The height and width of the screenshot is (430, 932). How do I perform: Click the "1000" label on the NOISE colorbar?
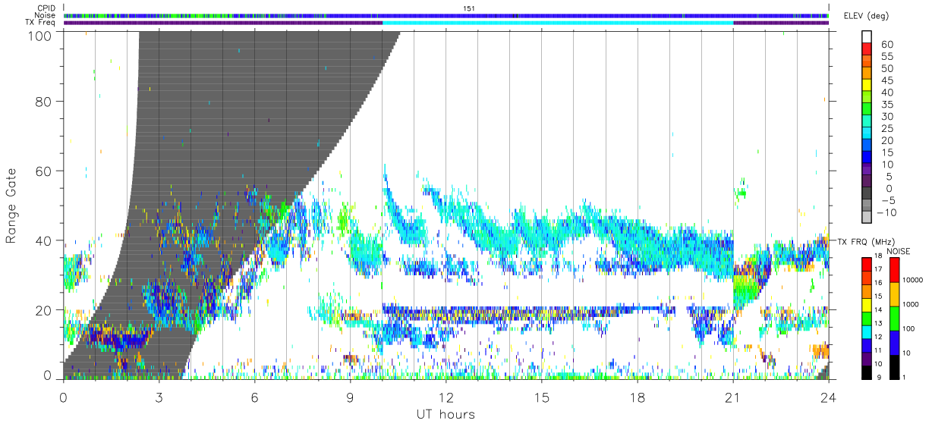912,305
